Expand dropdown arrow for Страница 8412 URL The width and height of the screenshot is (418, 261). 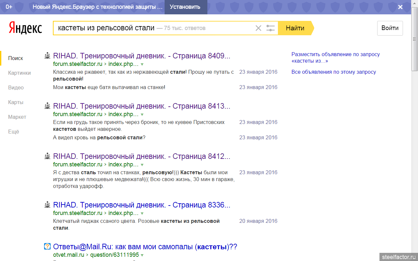142,165
